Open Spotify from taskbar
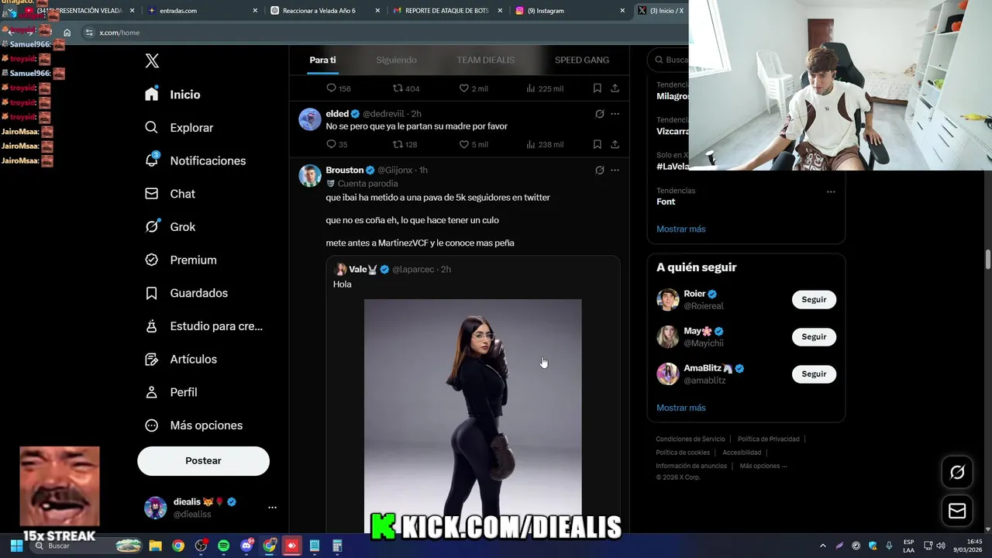This screenshot has width=992, height=558. [223, 546]
